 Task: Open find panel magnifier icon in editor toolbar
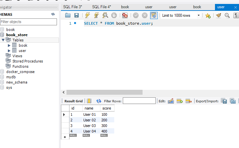coord(227,15)
